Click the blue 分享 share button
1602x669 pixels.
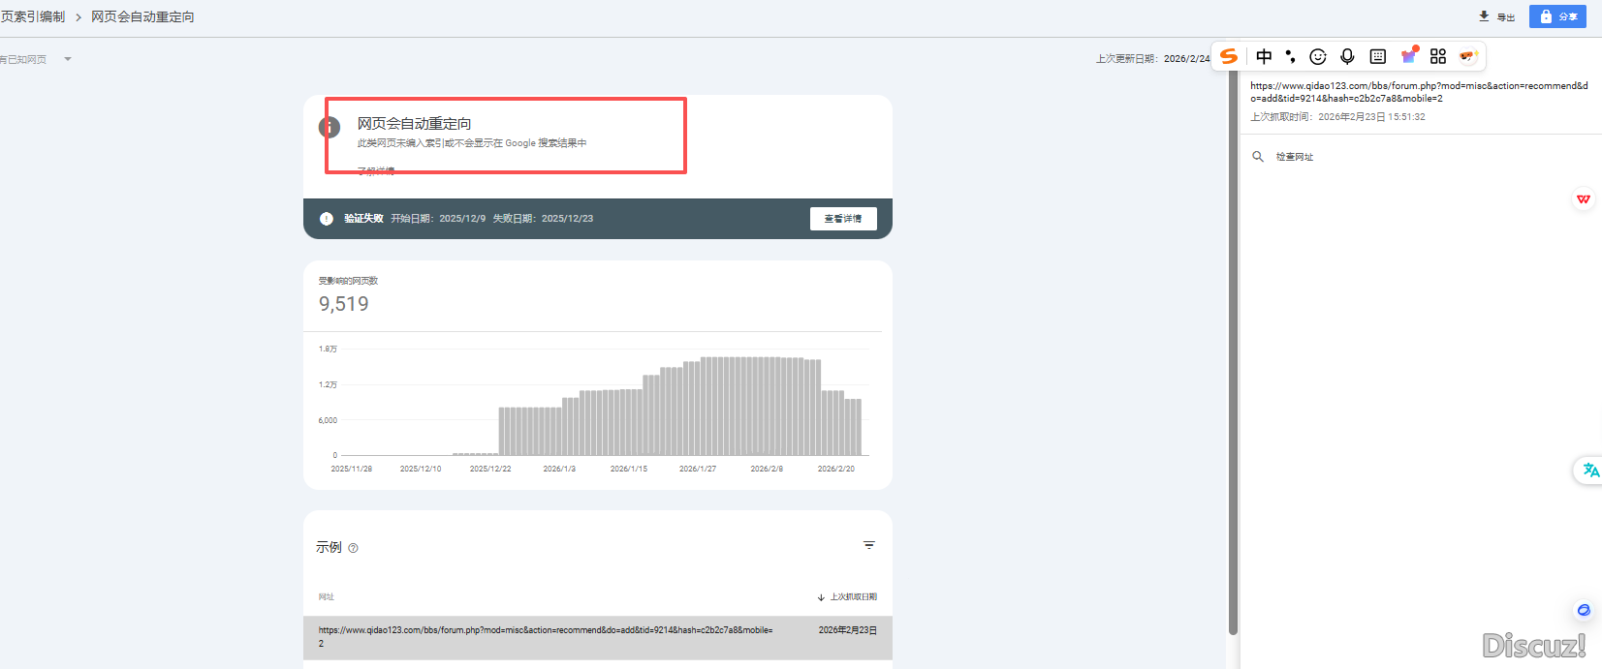click(1557, 16)
